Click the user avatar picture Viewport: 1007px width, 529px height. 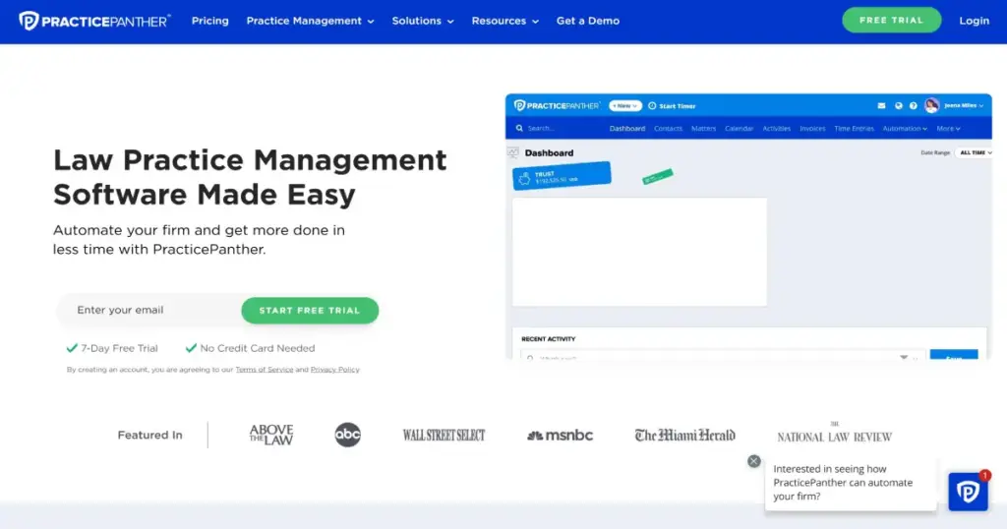click(x=932, y=105)
